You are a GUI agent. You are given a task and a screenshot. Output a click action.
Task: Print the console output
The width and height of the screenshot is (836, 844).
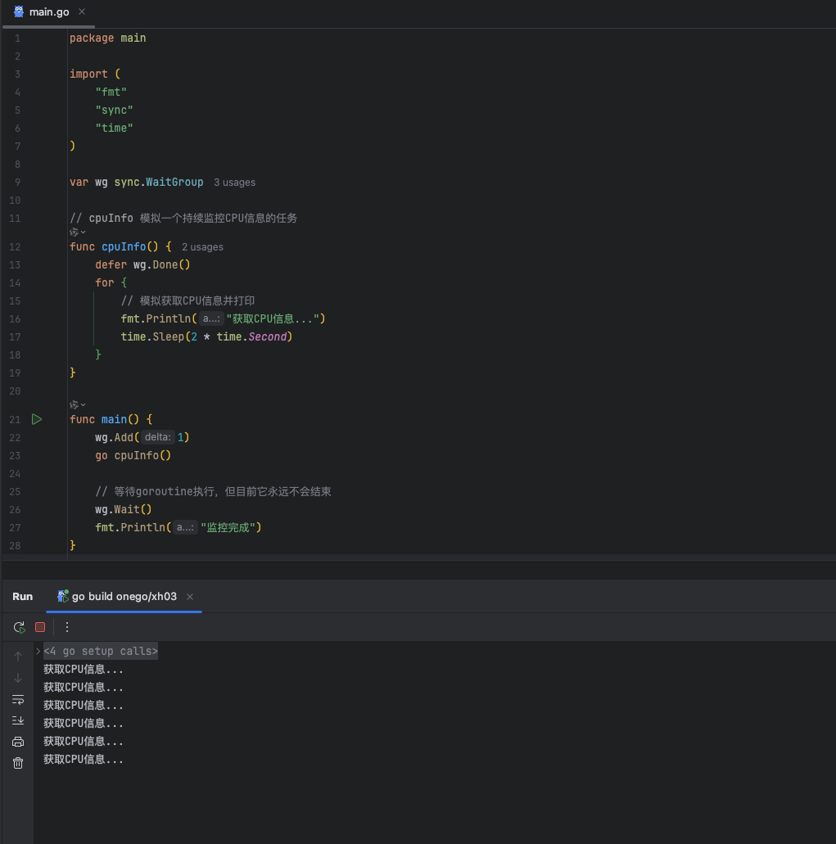18,742
